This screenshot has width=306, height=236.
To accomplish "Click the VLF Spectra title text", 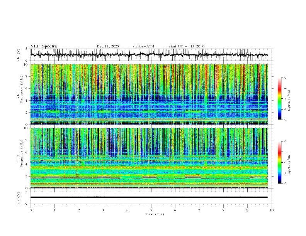I will pos(44,46).
